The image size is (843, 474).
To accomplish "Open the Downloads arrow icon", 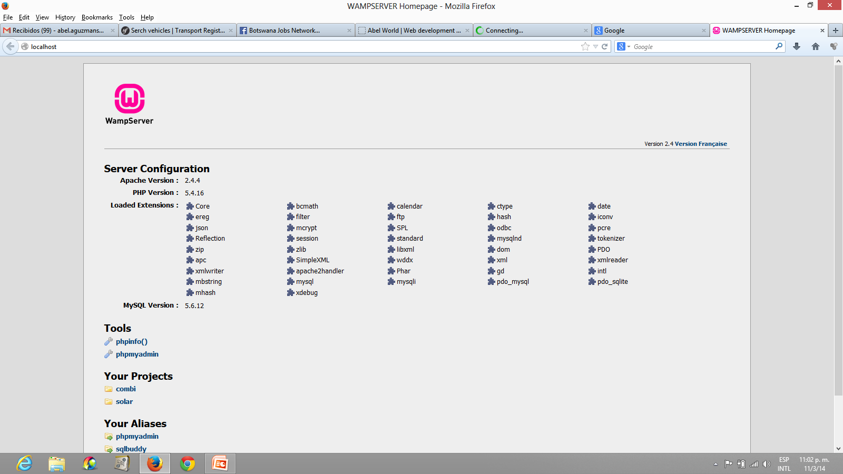I will (797, 46).
